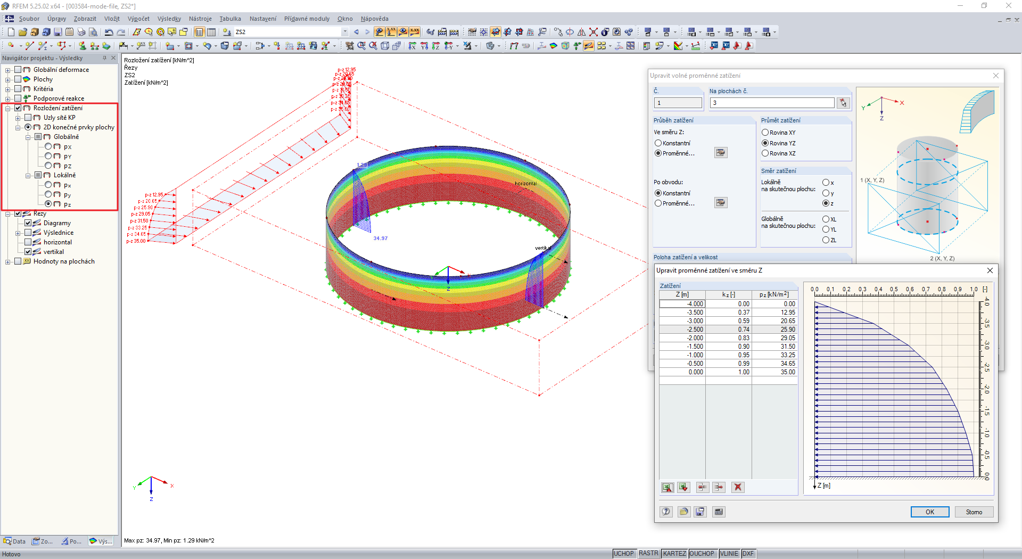Edit variable perimeter load icon
The height and width of the screenshot is (559, 1022).
coord(721,203)
